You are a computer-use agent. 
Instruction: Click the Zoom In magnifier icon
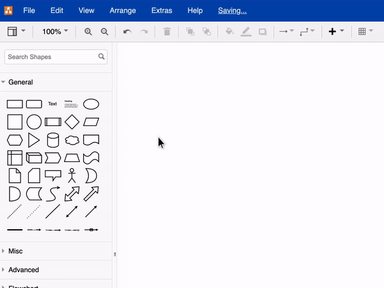(88, 31)
